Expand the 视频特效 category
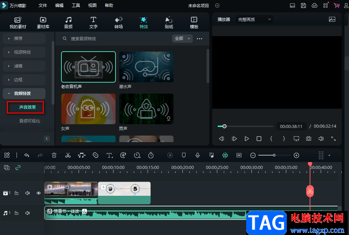Viewport: 349px width, 235px height. (x=24, y=52)
